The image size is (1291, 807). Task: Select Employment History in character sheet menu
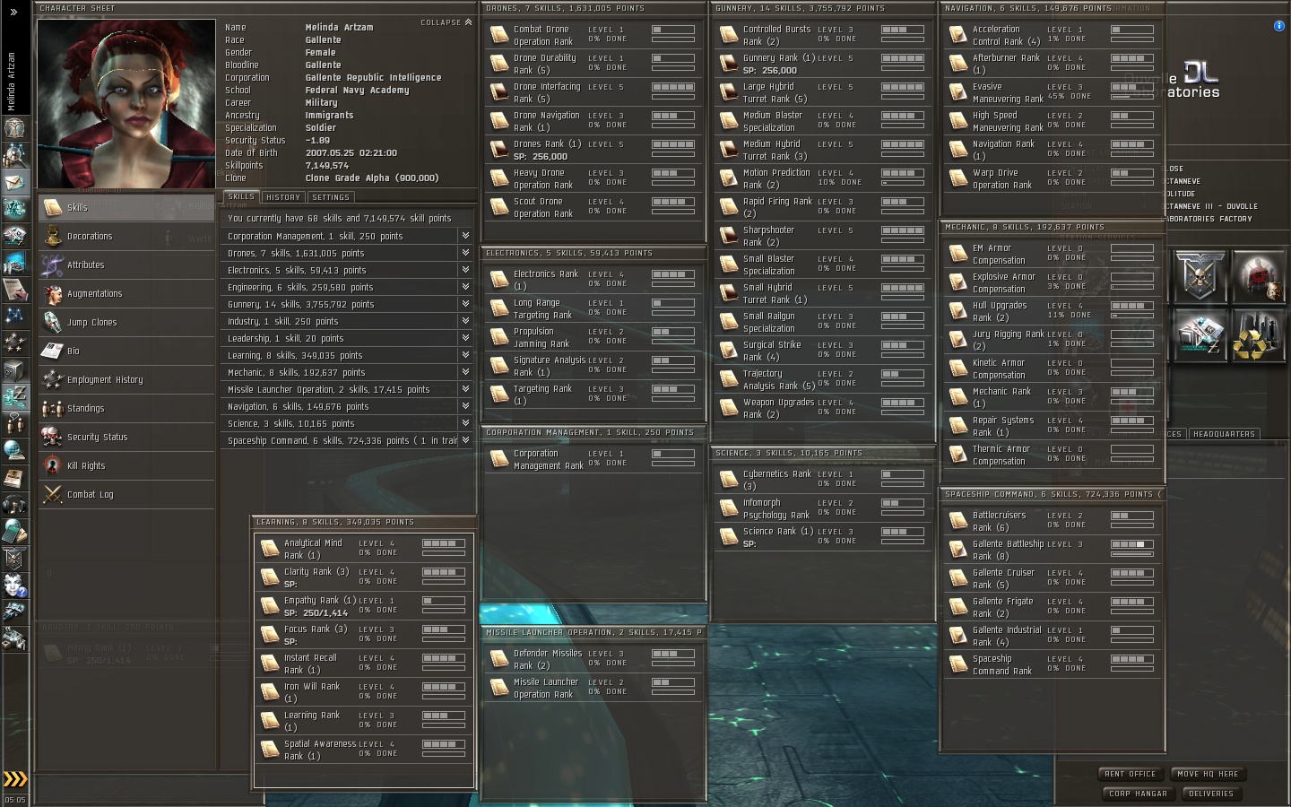click(x=126, y=380)
